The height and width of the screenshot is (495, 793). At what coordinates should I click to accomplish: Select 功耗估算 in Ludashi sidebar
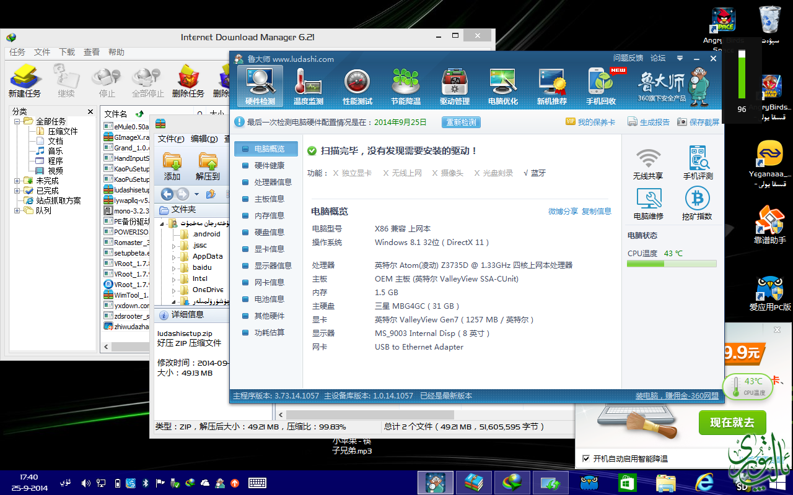(x=266, y=332)
